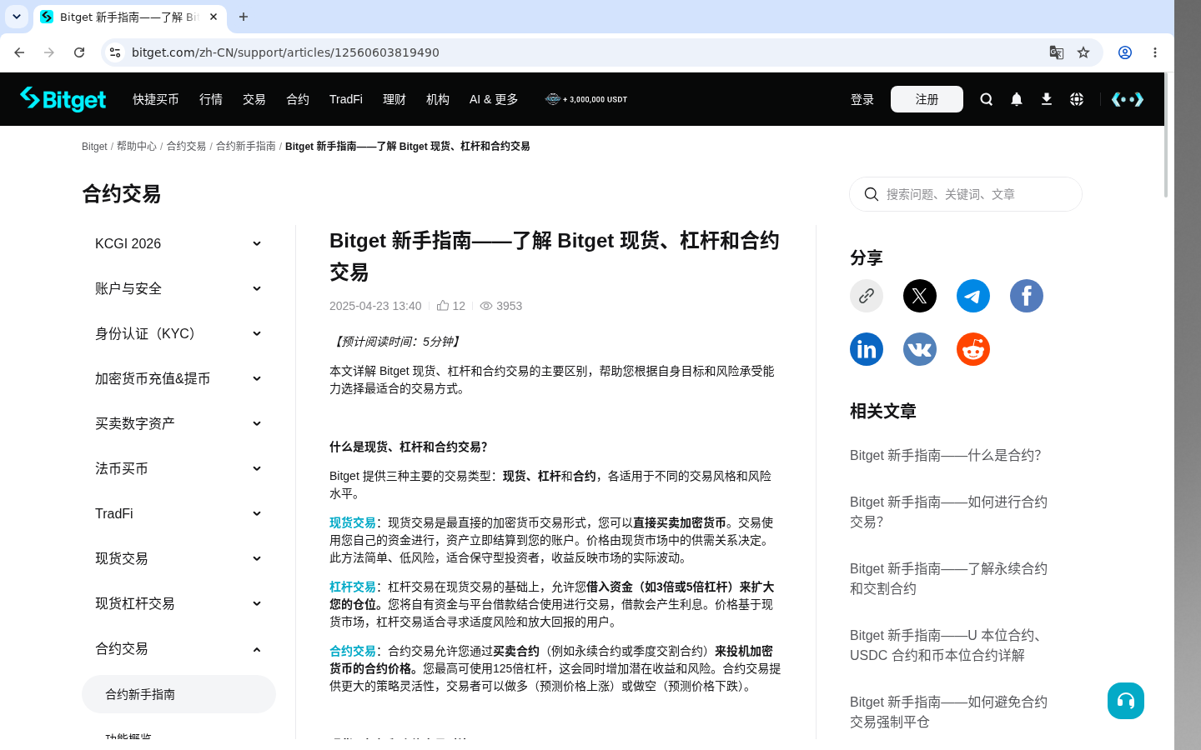Open 帮助中心 breadcrumb link
This screenshot has width=1201, height=750.
tap(137, 146)
